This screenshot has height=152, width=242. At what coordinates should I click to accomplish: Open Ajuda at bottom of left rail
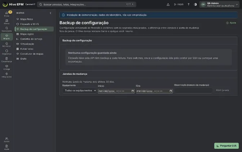point(6,147)
